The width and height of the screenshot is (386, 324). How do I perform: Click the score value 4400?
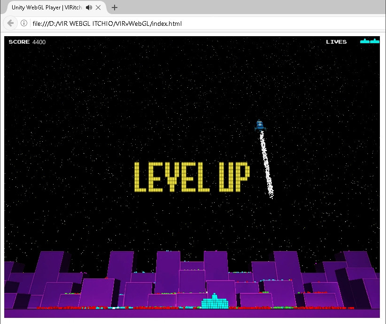[x=39, y=42]
